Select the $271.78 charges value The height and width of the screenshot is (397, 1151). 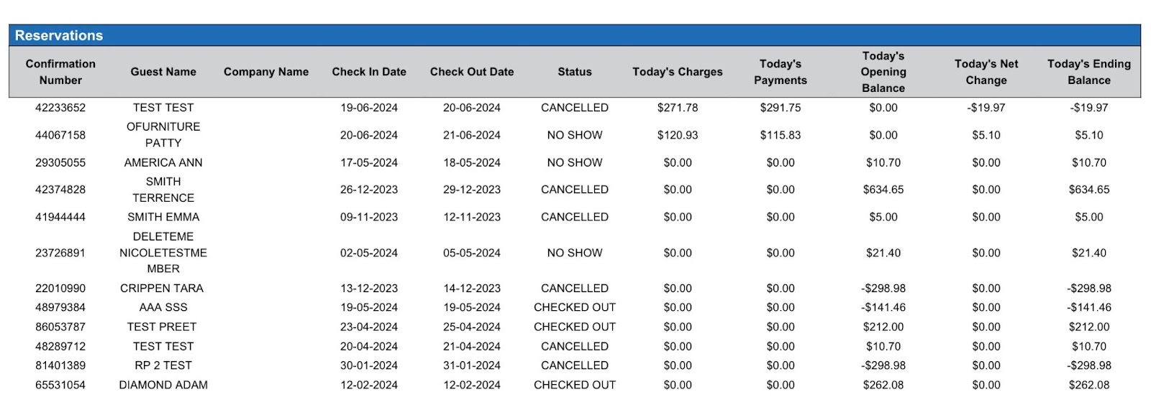678,108
